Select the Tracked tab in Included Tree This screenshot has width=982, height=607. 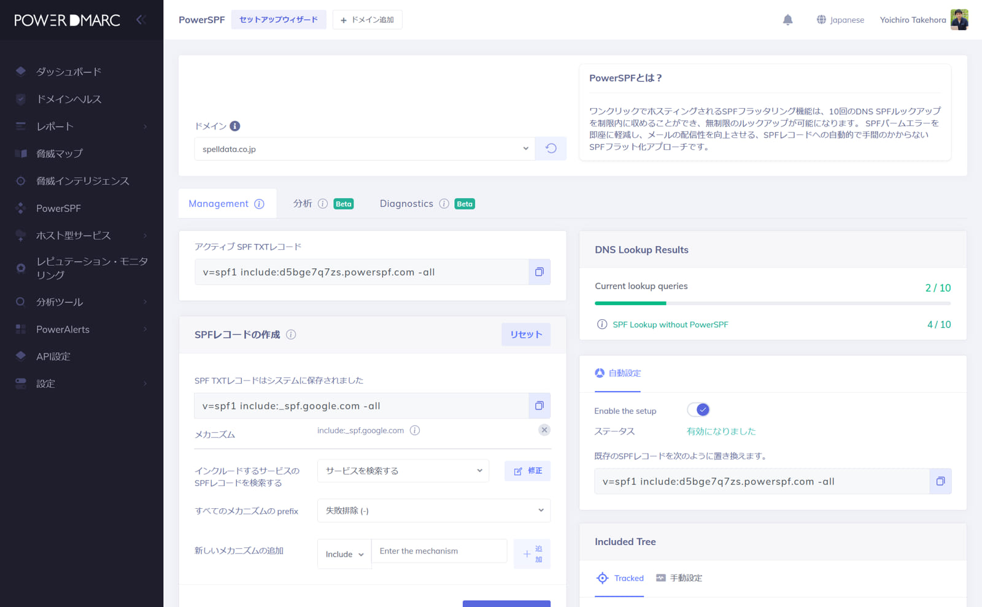click(619, 578)
